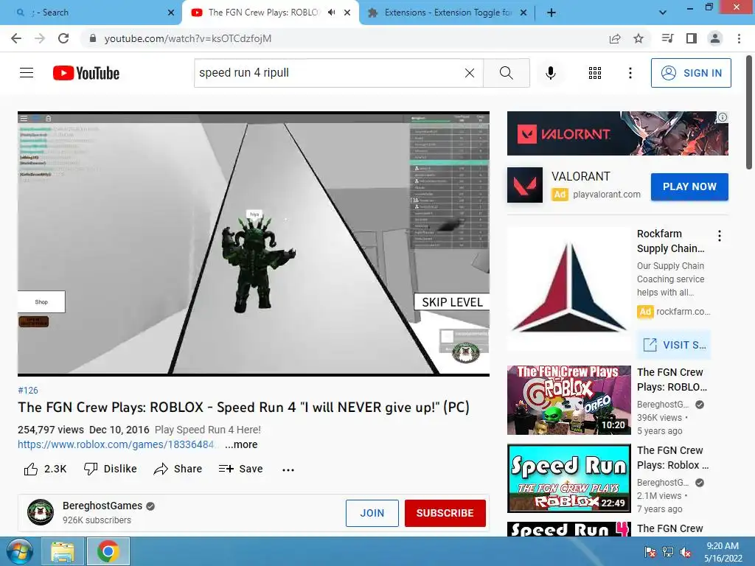The image size is (755, 566).
Task: Click the PLAY NOW Valorant button
Action: click(x=689, y=186)
